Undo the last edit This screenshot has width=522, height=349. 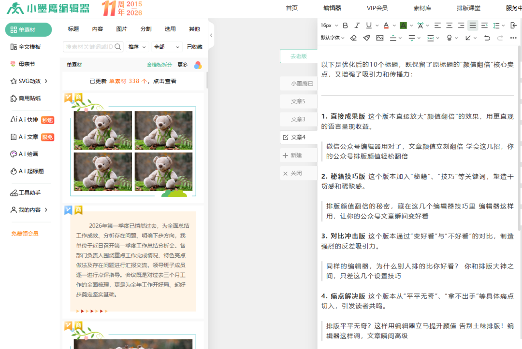tap(487, 38)
